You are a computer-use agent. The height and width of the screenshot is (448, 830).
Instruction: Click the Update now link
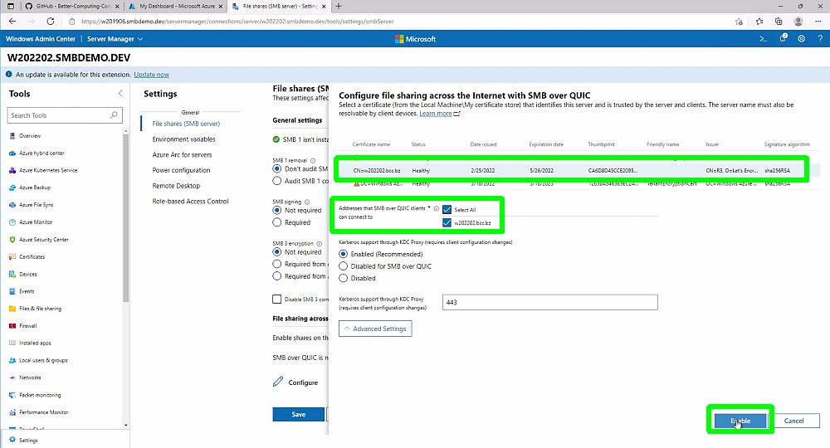pos(151,75)
